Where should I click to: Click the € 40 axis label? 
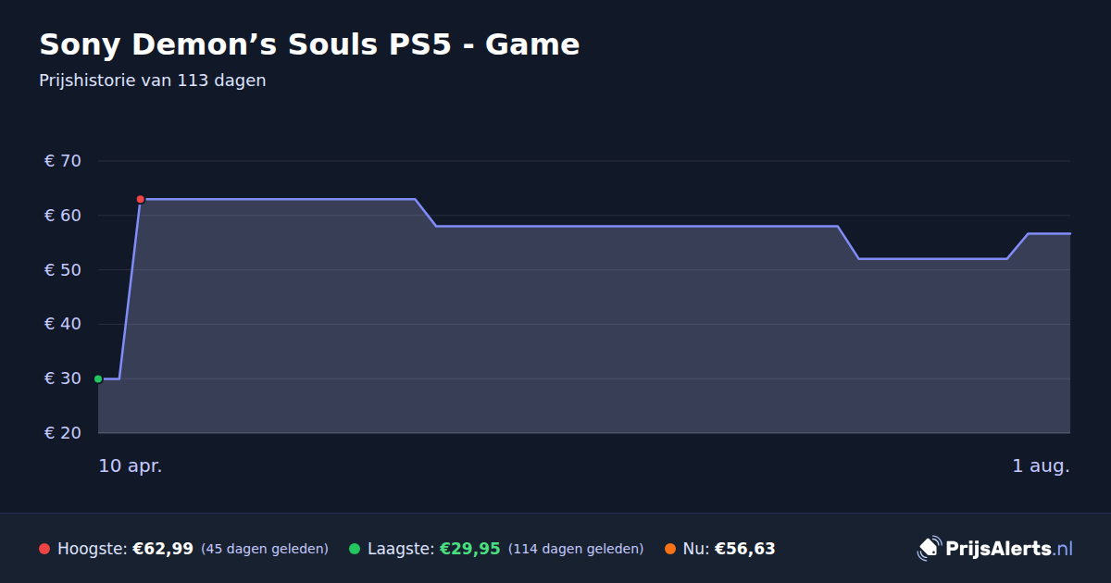[x=63, y=324]
